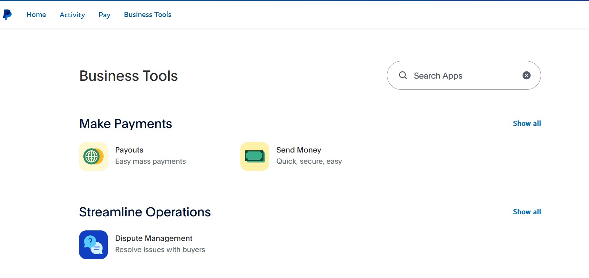The width and height of the screenshot is (589, 278).
Task: Click the PayPal logo icon
Action: [7, 14]
